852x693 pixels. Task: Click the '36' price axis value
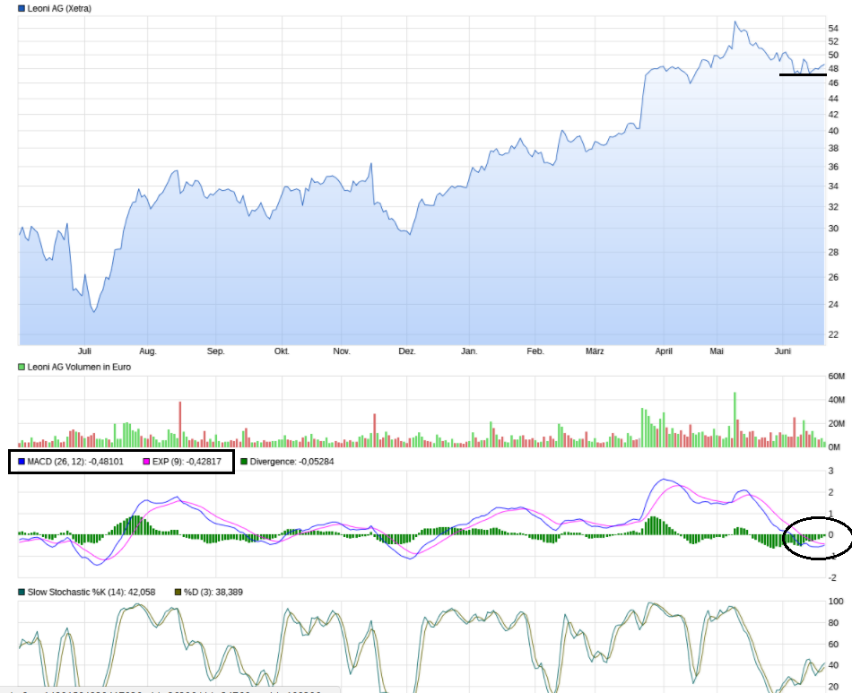tap(833, 168)
